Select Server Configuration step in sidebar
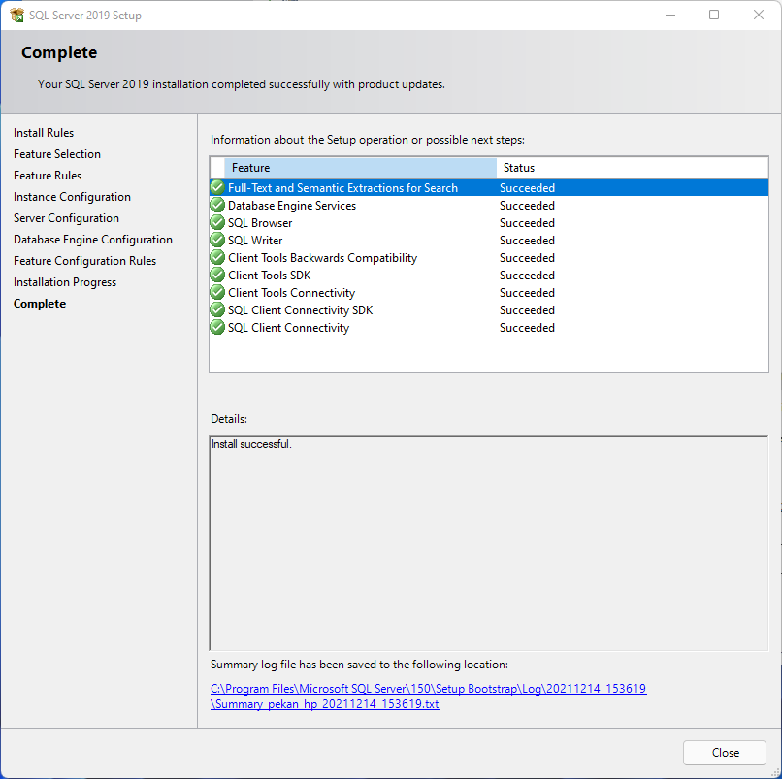 tap(66, 218)
